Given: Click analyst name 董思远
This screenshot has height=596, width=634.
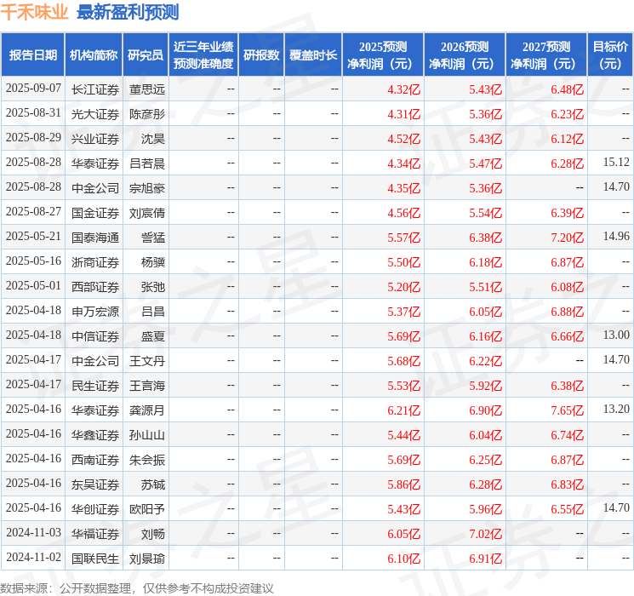Looking at the screenshot, I should pos(147,89).
